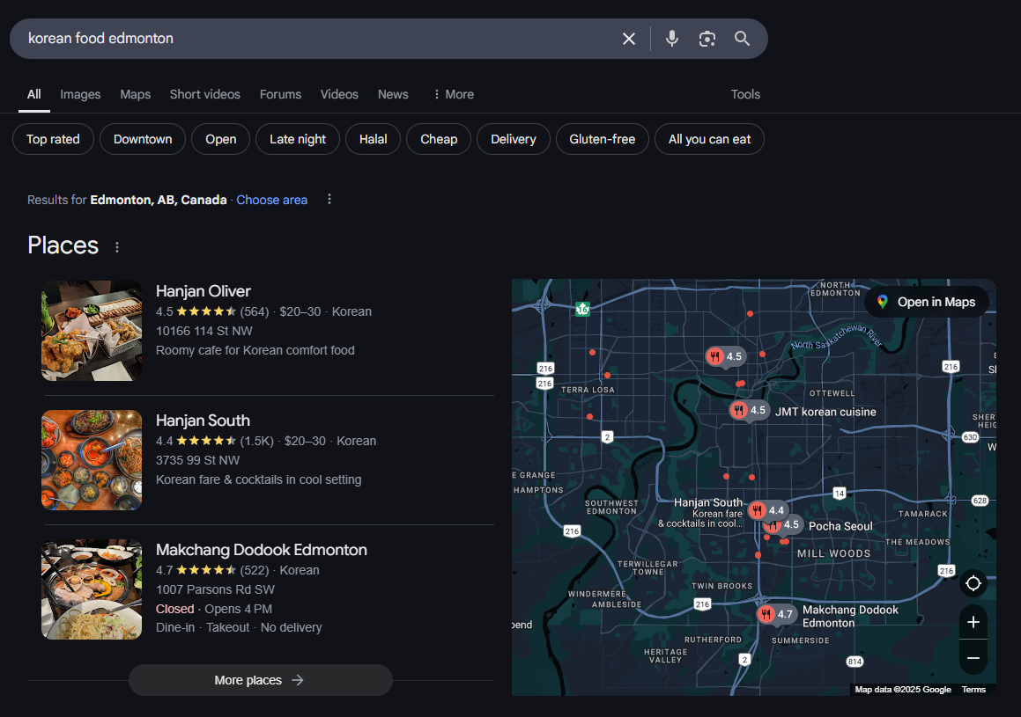
Task: Open the three-dot menu beside Choose area
Action: point(329,199)
